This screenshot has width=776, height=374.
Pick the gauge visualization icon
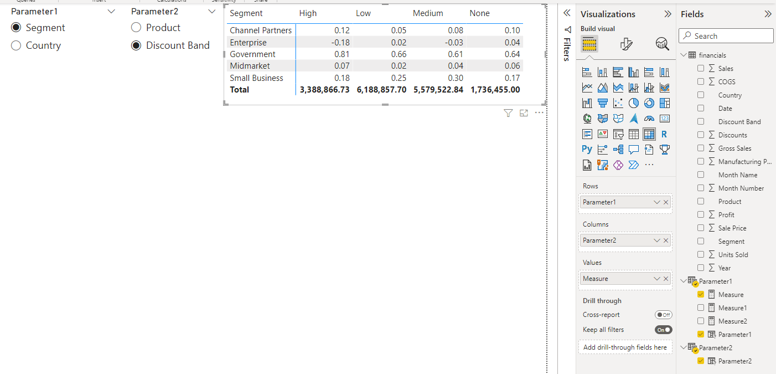pos(649,119)
